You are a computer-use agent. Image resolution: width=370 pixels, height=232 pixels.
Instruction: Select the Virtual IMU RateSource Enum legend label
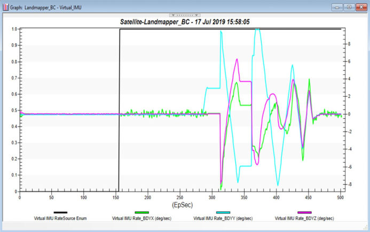[x=60, y=219]
